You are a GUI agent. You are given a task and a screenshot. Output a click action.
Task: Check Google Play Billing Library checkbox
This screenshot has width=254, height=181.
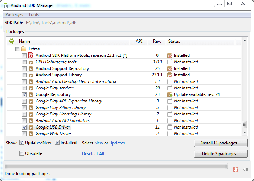(x=24, y=108)
